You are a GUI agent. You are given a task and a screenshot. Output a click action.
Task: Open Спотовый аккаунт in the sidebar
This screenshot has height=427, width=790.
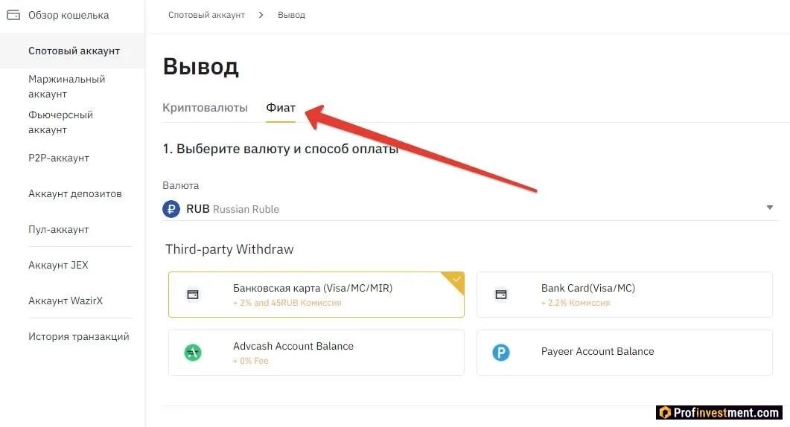(x=74, y=51)
